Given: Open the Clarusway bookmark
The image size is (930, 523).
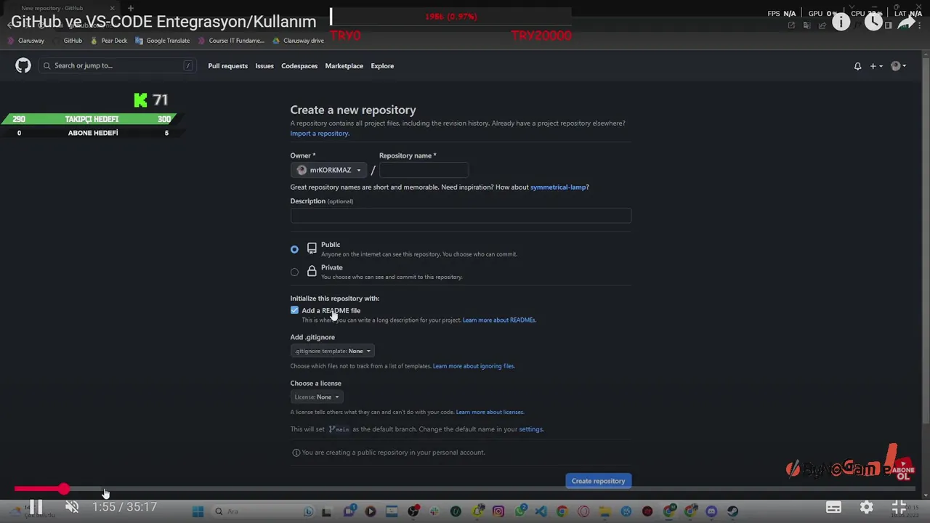Looking at the screenshot, I should click(26, 41).
